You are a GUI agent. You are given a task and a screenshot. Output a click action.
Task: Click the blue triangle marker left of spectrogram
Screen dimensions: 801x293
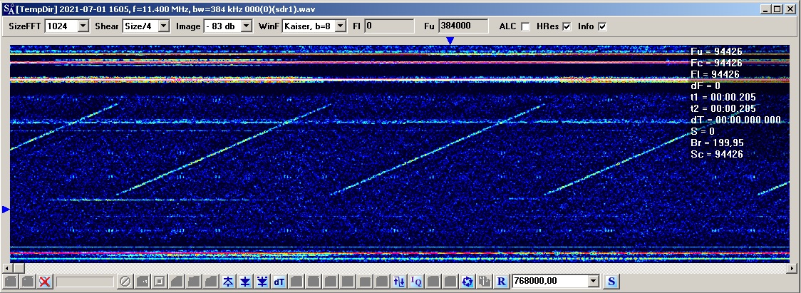click(x=6, y=209)
